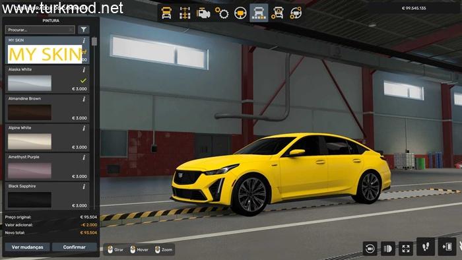Screen dimensions: 462x260
Task: Toggle the vehicle headlights icon
Action: [388, 249]
